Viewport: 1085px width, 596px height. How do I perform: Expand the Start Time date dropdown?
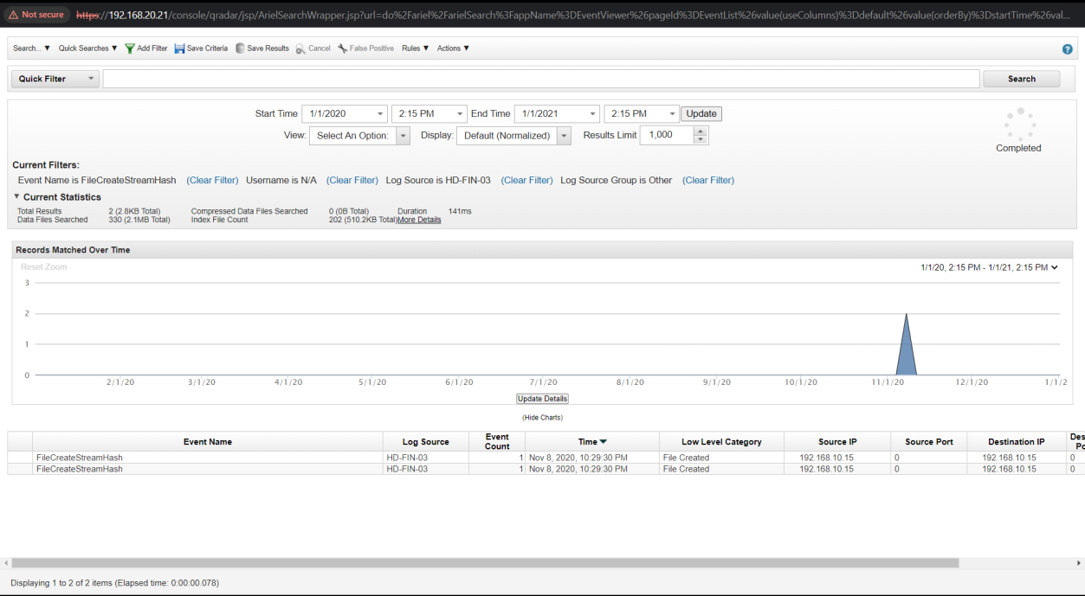coord(380,114)
